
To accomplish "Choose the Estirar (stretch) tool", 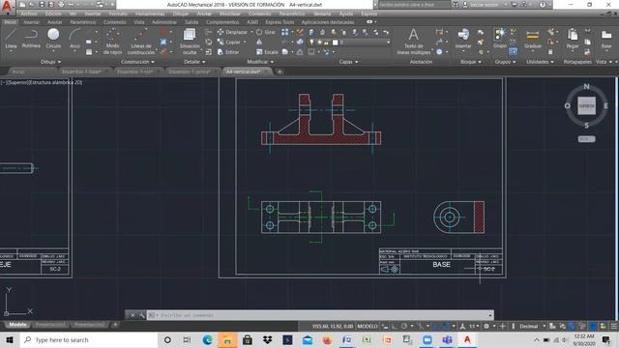I will 228,51.
